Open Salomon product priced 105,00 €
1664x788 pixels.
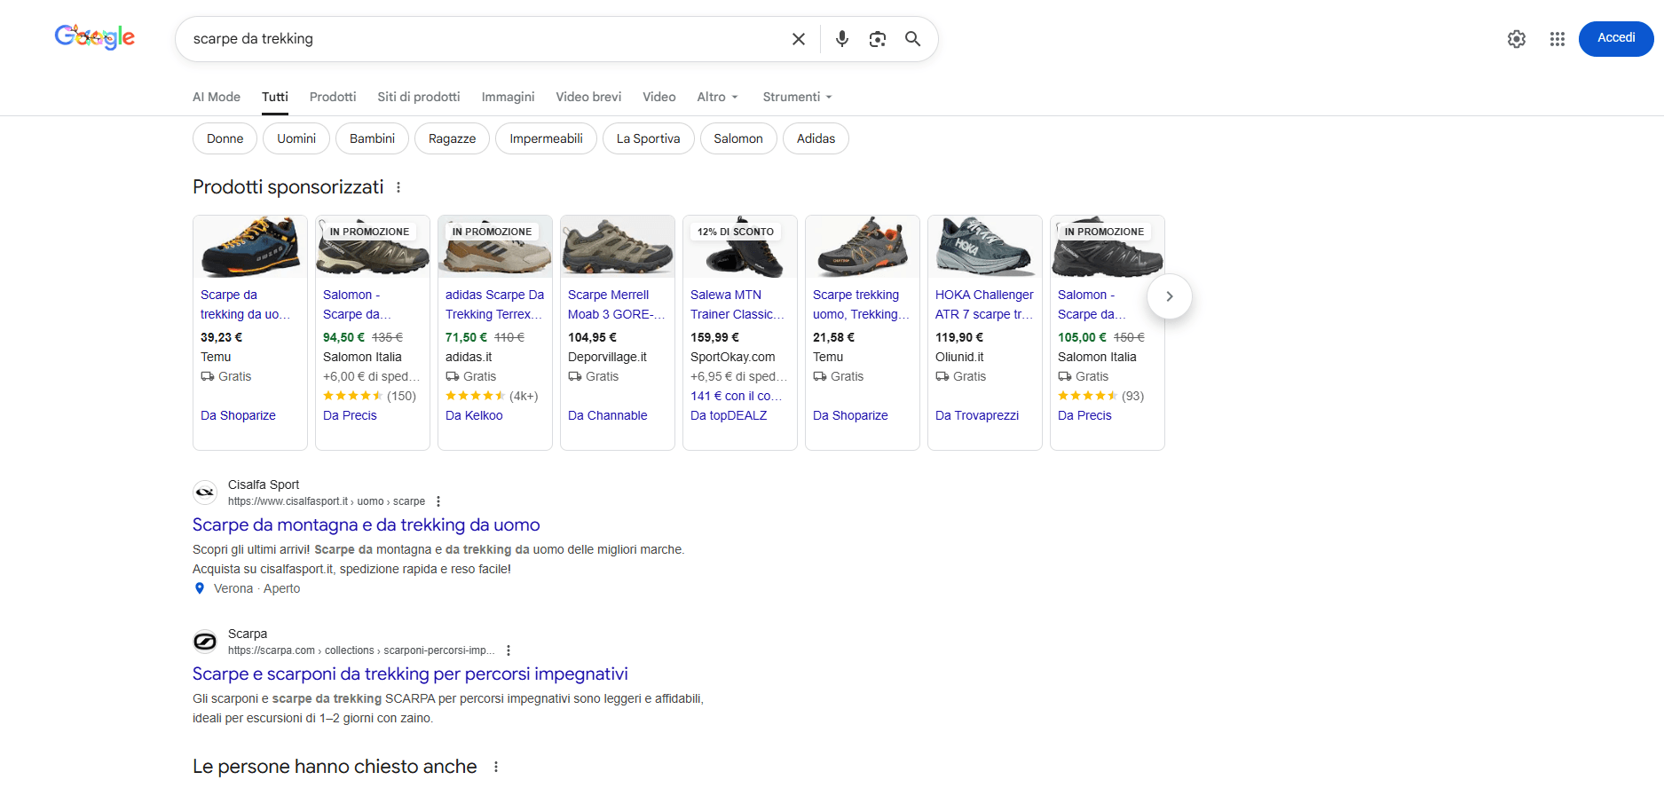click(1092, 304)
